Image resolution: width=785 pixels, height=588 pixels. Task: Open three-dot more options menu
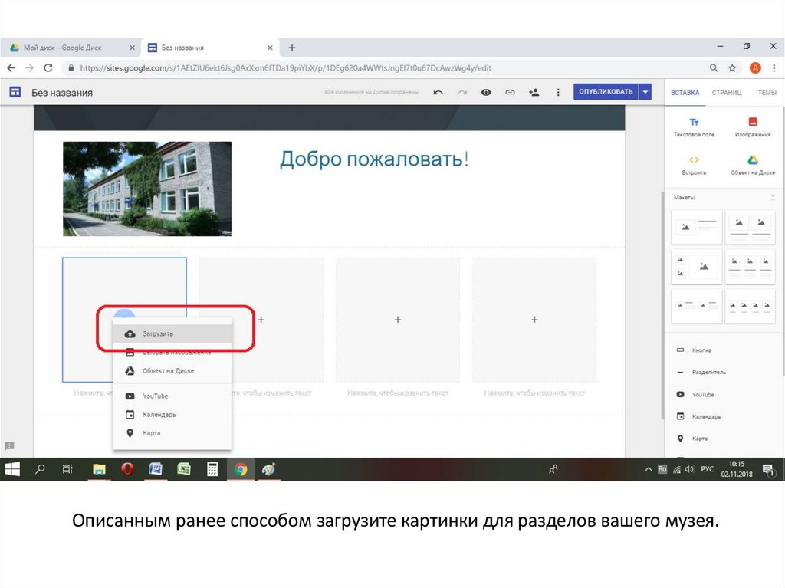558,92
